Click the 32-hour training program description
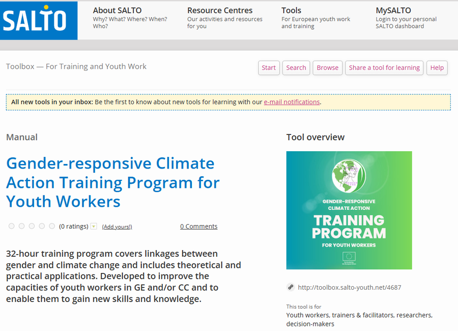Screen dimensions: 458x331 tap(124, 276)
